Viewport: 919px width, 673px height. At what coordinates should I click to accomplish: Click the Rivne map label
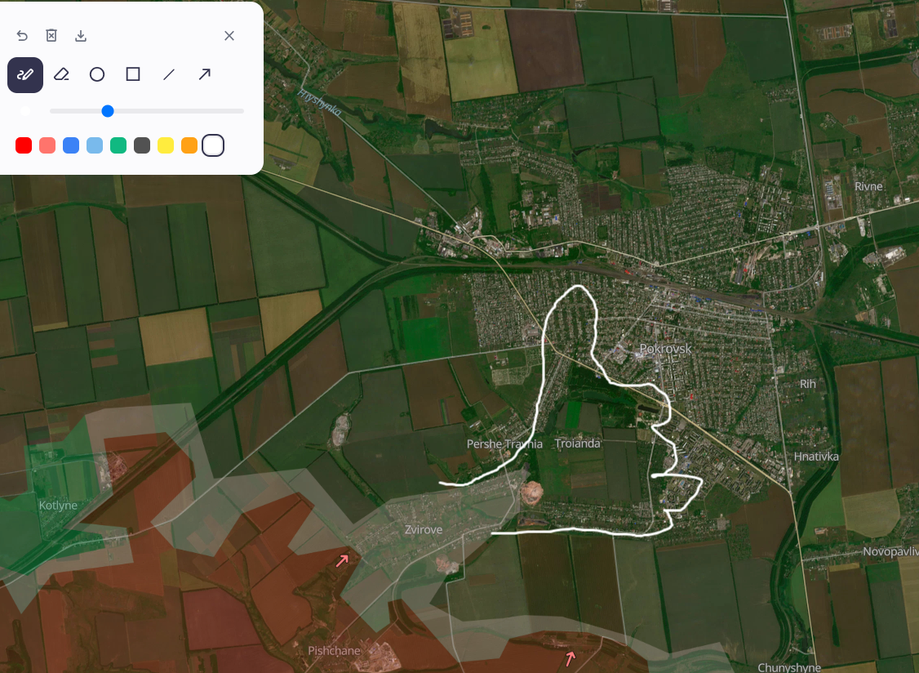pyautogui.click(x=868, y=186)
